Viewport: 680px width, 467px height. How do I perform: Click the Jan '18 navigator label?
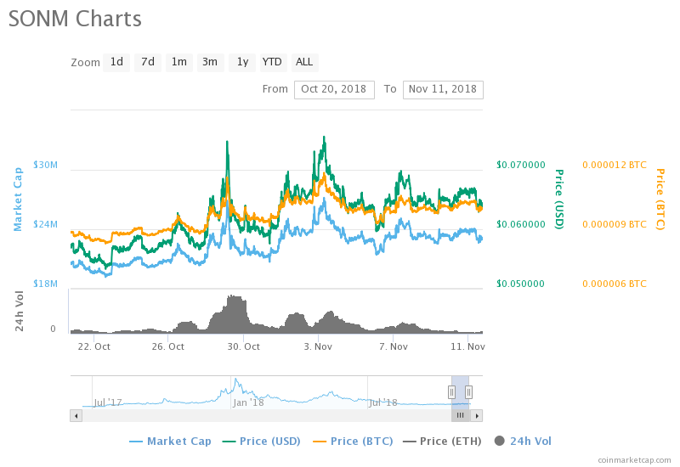click(x=248, y=402)
